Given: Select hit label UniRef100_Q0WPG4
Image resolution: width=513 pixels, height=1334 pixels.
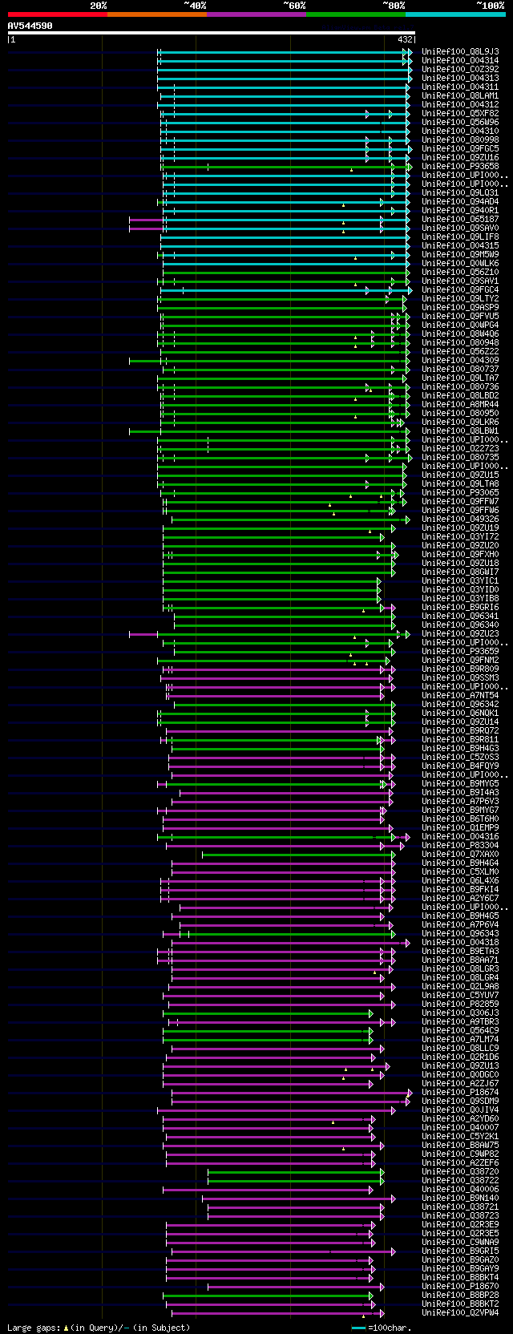Looking at the screenshot, I should click(x=460, y=325).
